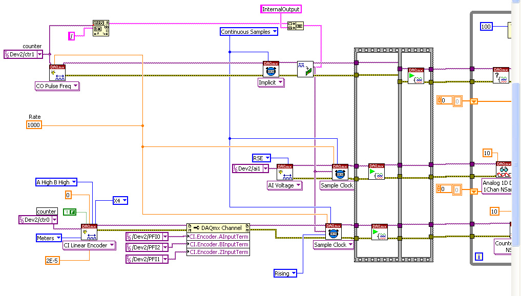
Task: Click the AI DAQmx Timing Sample Clock node
Action: pos(340,172)
